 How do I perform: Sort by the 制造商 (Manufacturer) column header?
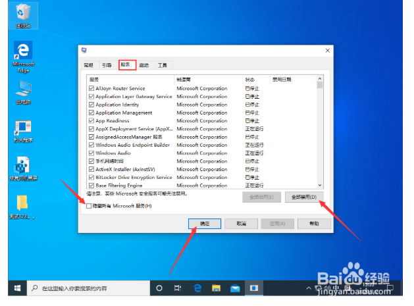209,80
